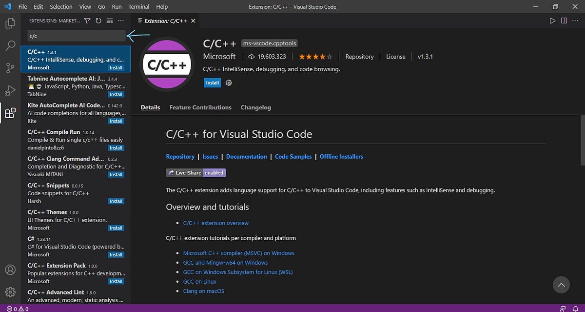The width and height of the screenshot is (585, 312).
Task: Install C/C++ Compile Run extension
Action: tap(116, 148)
